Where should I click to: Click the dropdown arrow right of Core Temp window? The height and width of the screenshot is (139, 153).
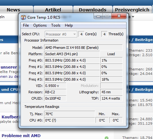(x=133, y=17)
